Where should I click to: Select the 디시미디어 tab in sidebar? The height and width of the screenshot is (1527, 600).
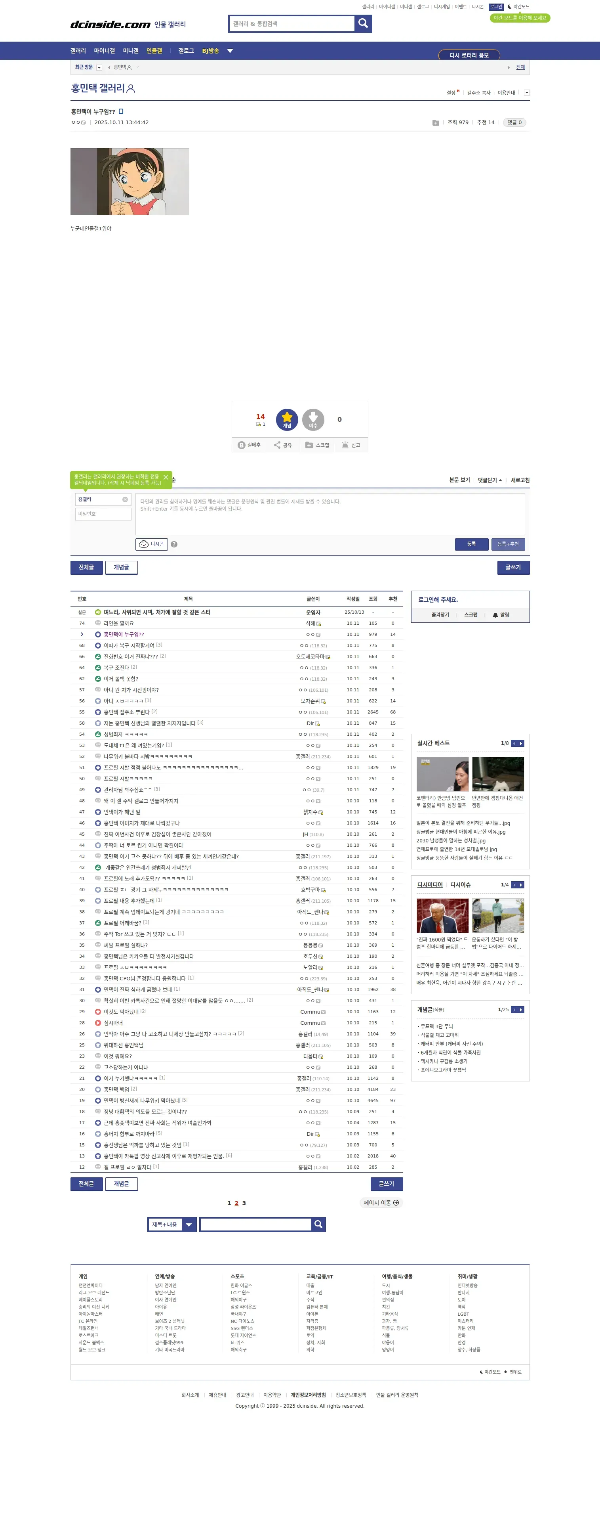430,885
